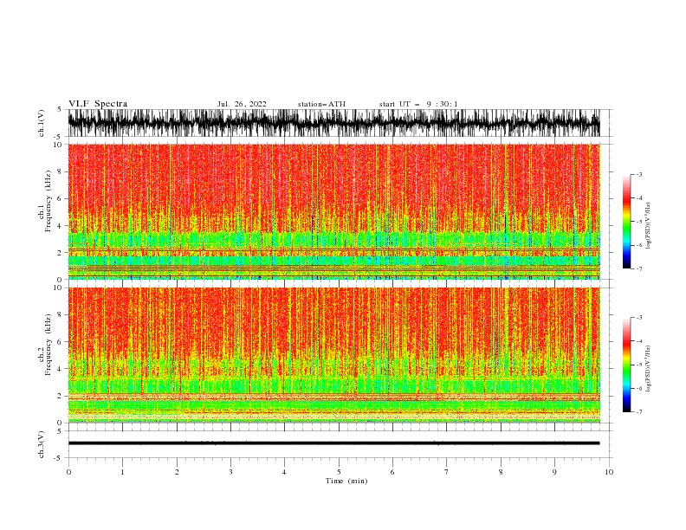Click the "start UT = 9:30:1" text
The height and width of the screenshot is (530, 686).
pos(418,104)
